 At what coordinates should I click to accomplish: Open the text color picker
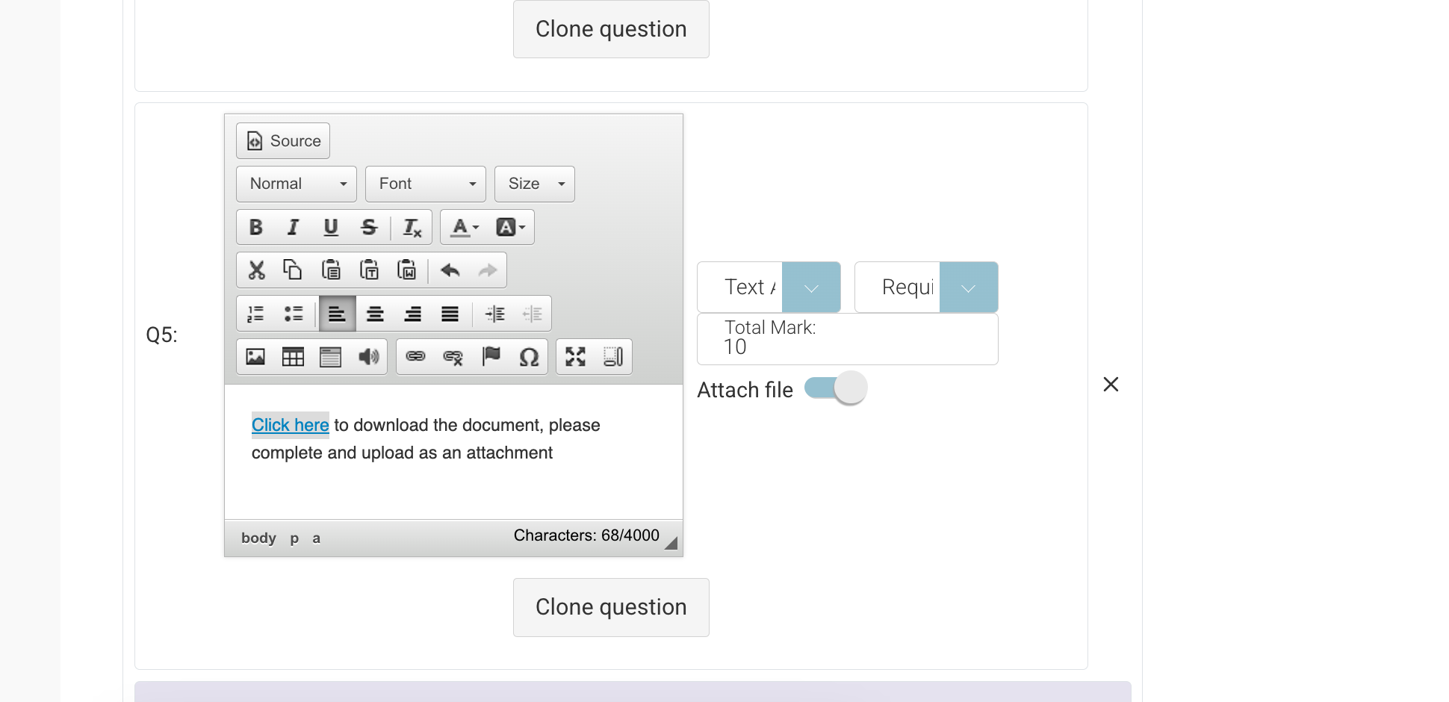463,227
